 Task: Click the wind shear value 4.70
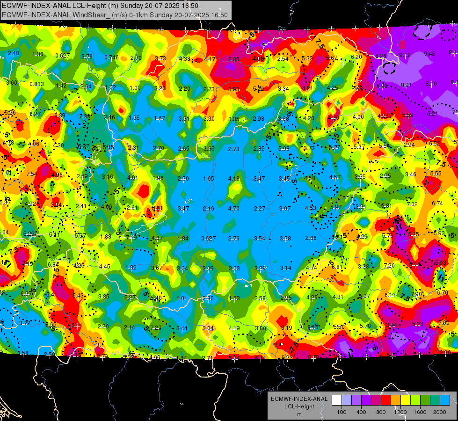(233, 209)
